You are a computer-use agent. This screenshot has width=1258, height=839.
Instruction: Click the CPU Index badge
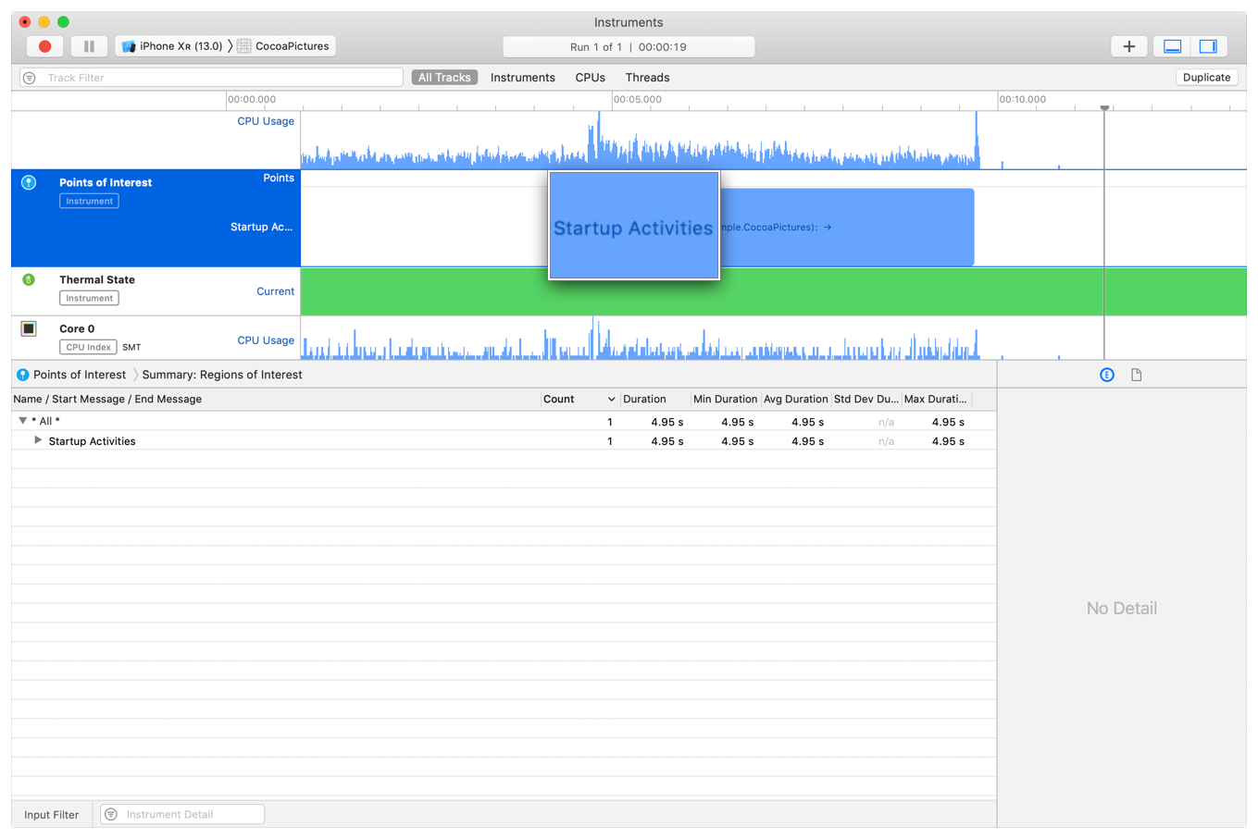(x=88, y=347)
